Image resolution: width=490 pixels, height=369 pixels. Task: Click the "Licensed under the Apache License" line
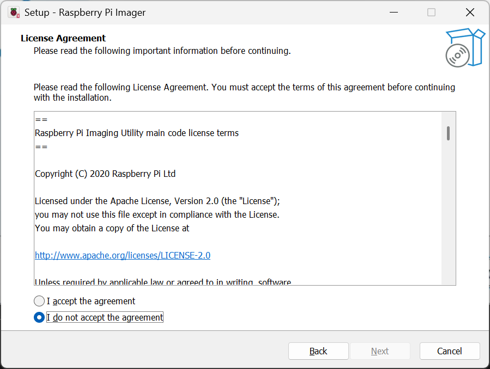pyautogui.click(x=157, y=201)
